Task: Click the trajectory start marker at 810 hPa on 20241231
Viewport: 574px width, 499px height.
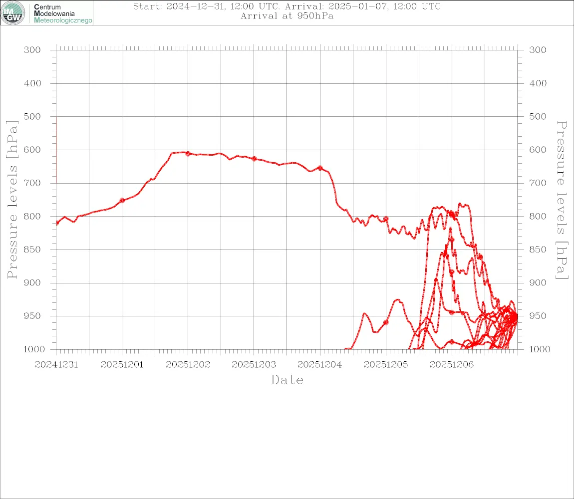Action: point(57,223)
